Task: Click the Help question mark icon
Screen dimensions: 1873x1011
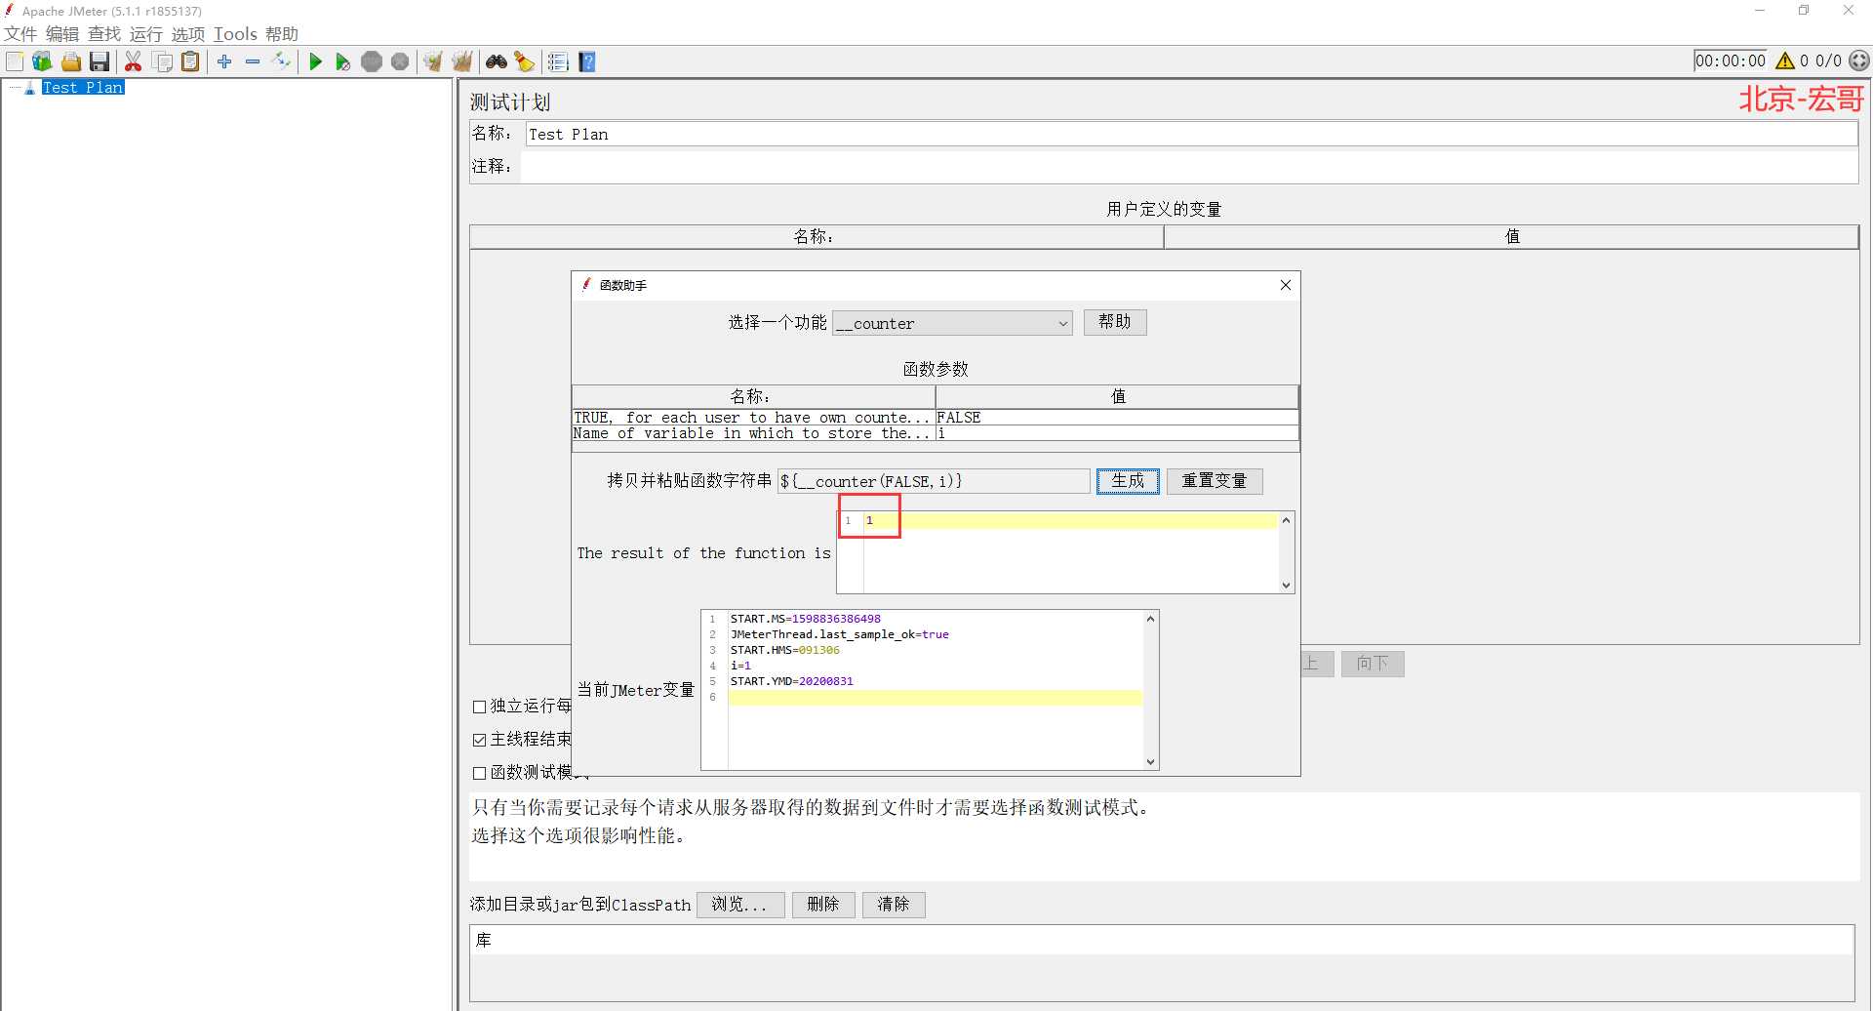Action: [x=587, y=61]
